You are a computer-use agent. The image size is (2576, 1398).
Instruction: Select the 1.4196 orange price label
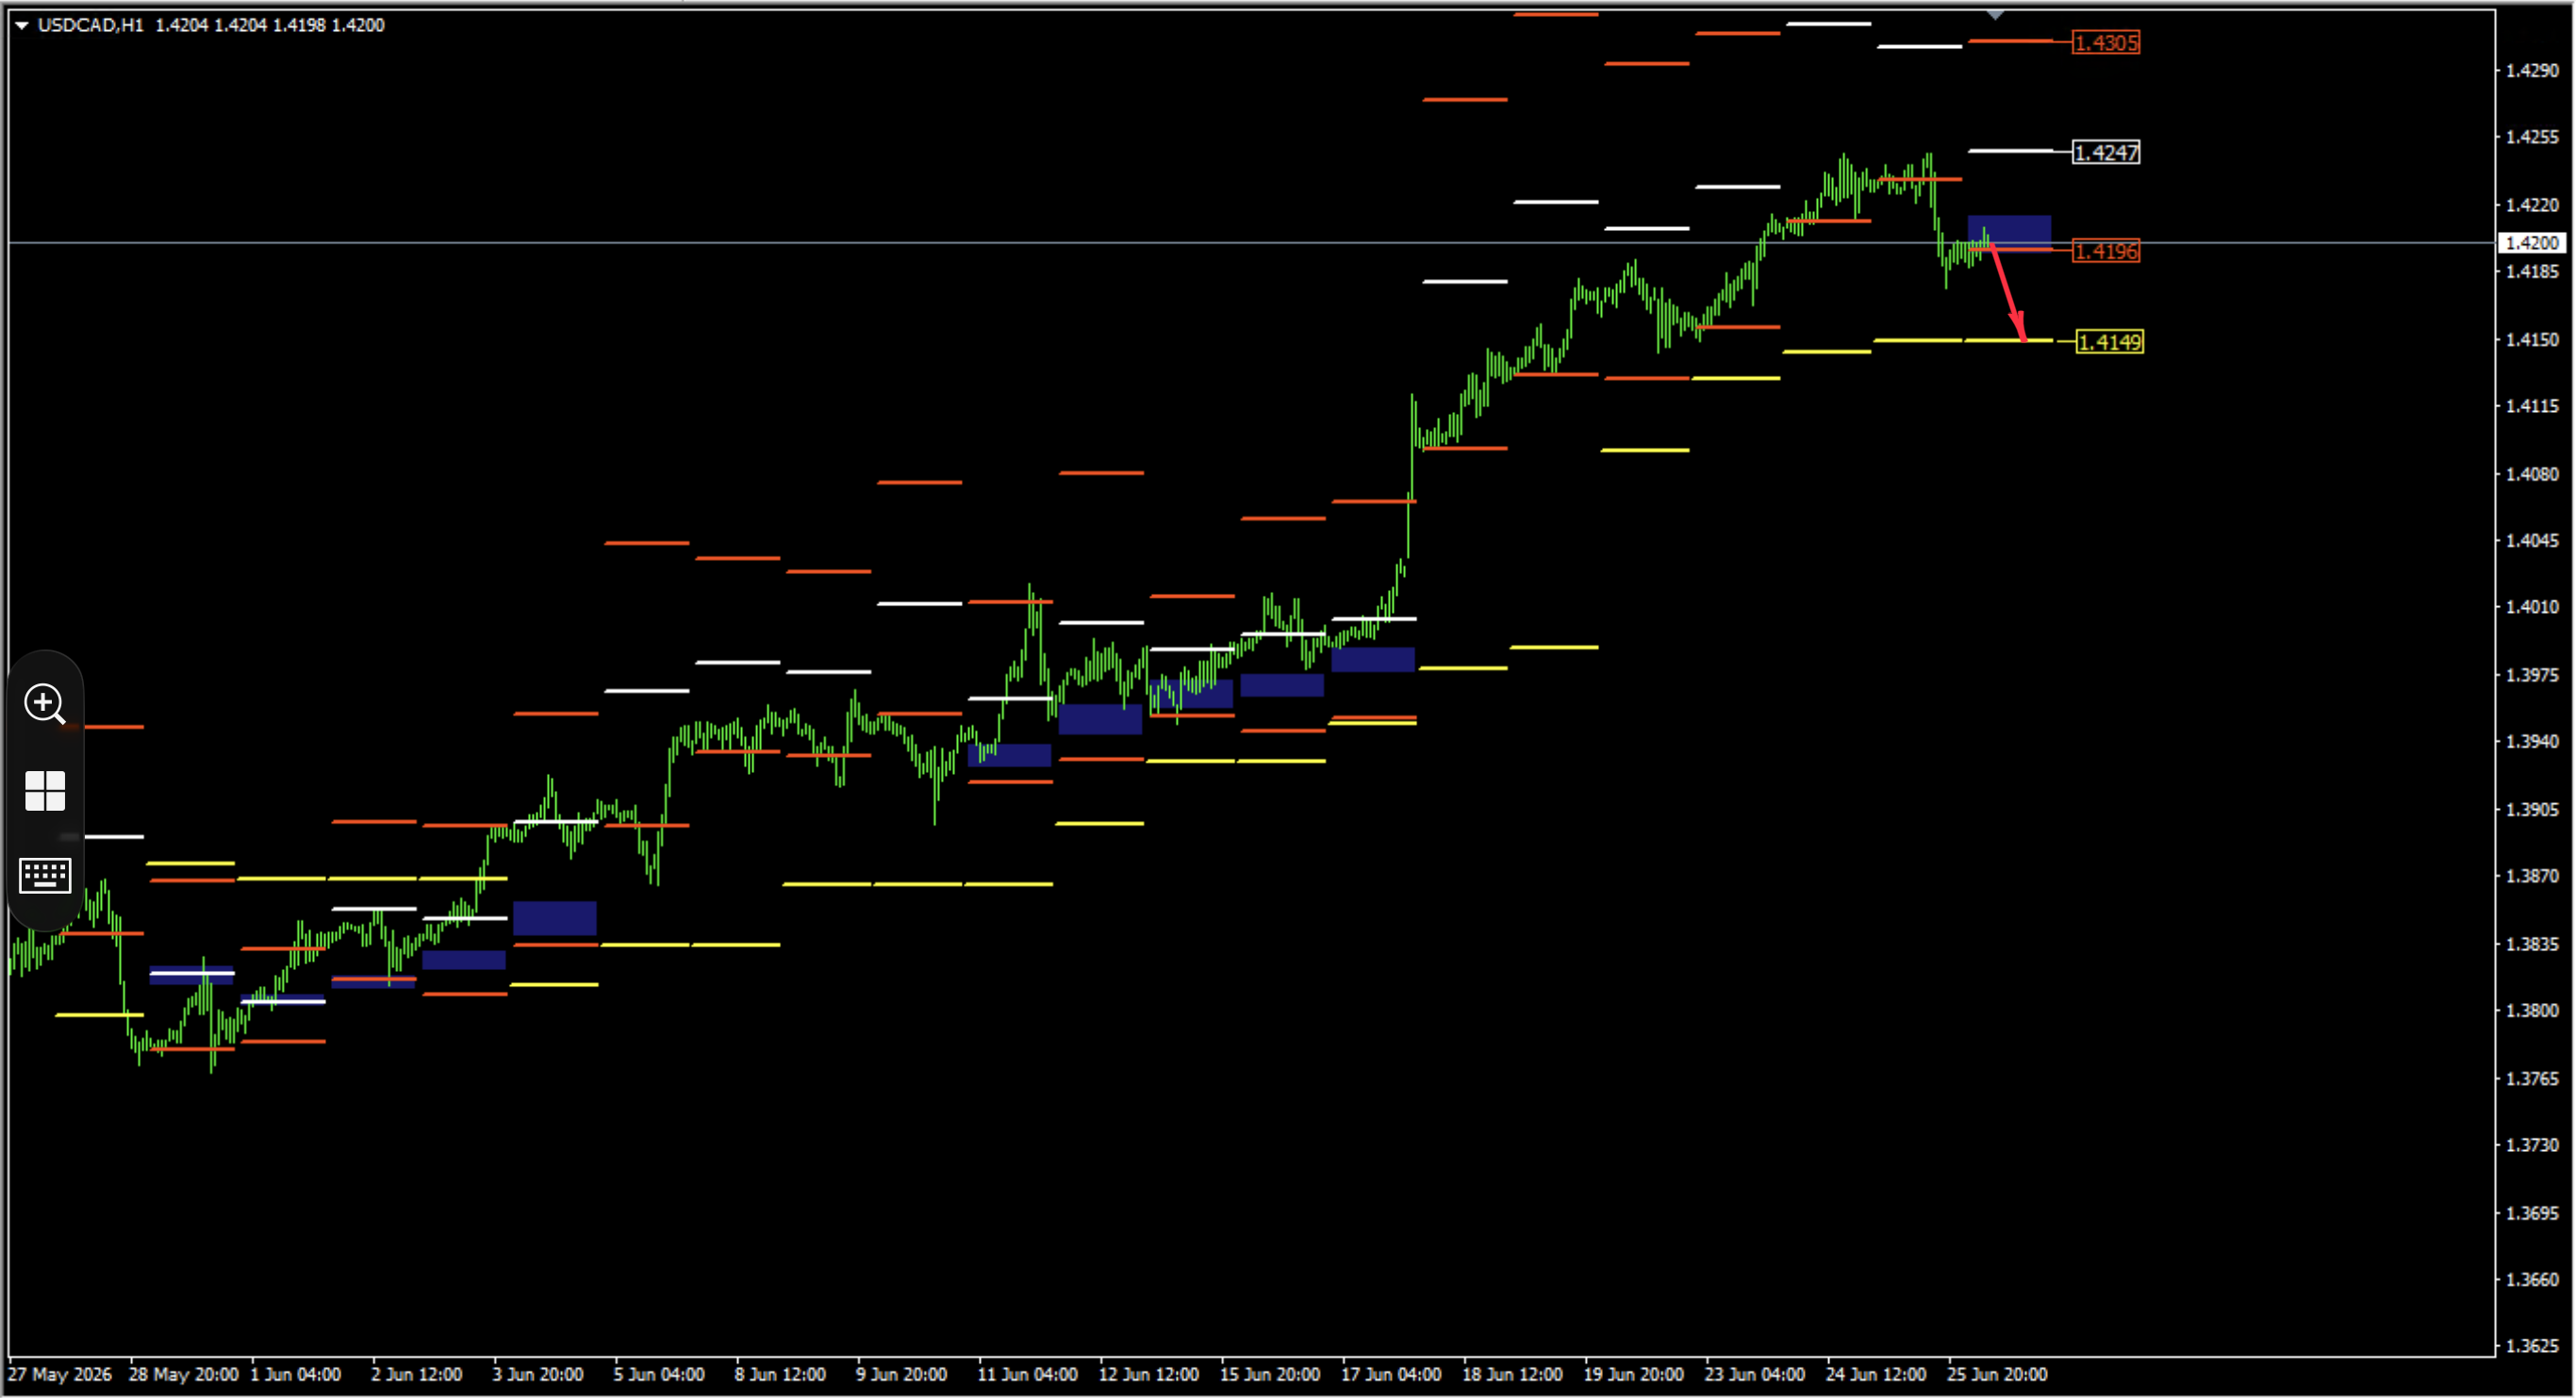pyautogui.click(x=2106, y=252)
